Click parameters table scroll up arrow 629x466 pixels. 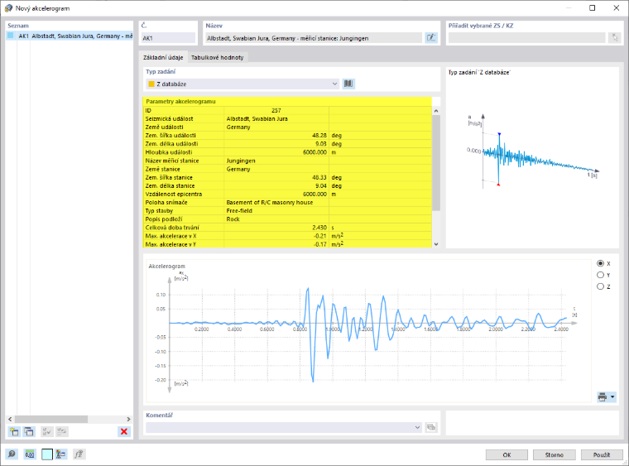pyautogui.click(x=436, y=111)
